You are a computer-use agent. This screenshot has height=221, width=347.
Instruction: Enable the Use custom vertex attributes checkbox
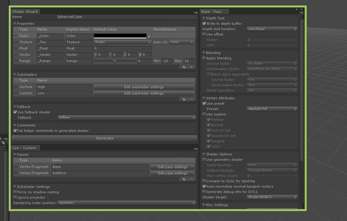[x=204, y=114]
